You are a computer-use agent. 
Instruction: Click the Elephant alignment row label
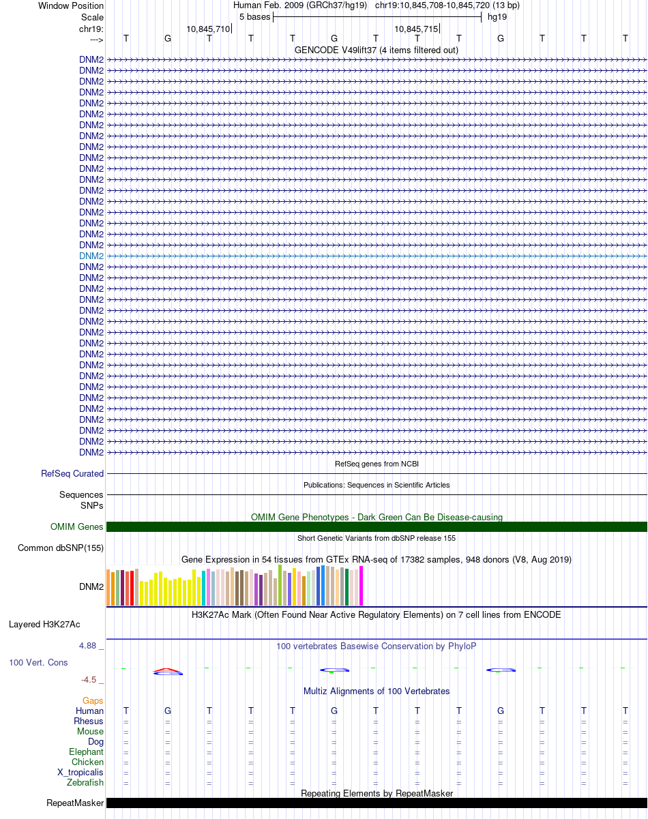pyautogui.click(x=87, y=751)
